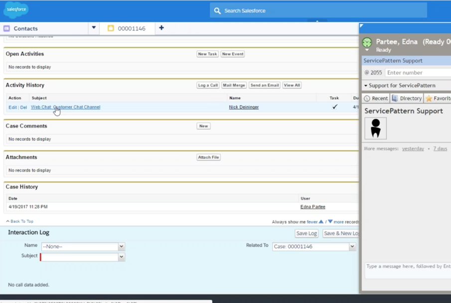This screenshot has height=303, width=451.
Task: Open the Favorites tab in softphone
Action: (x=438, y=98)
